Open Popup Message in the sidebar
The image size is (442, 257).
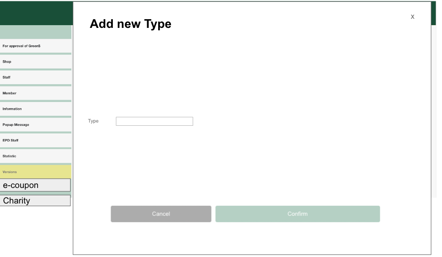coord(35,125)
